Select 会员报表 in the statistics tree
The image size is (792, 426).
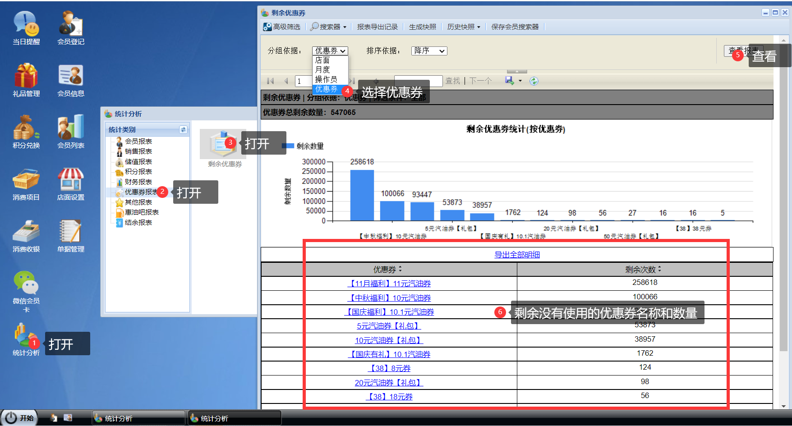coord(138,142)
